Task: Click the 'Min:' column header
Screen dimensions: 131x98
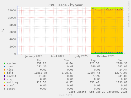Action: (x=67, y=60)
